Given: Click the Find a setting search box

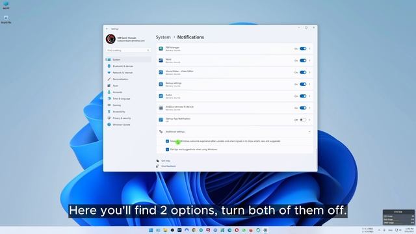Looking at the screenshot, I should 128,50.
